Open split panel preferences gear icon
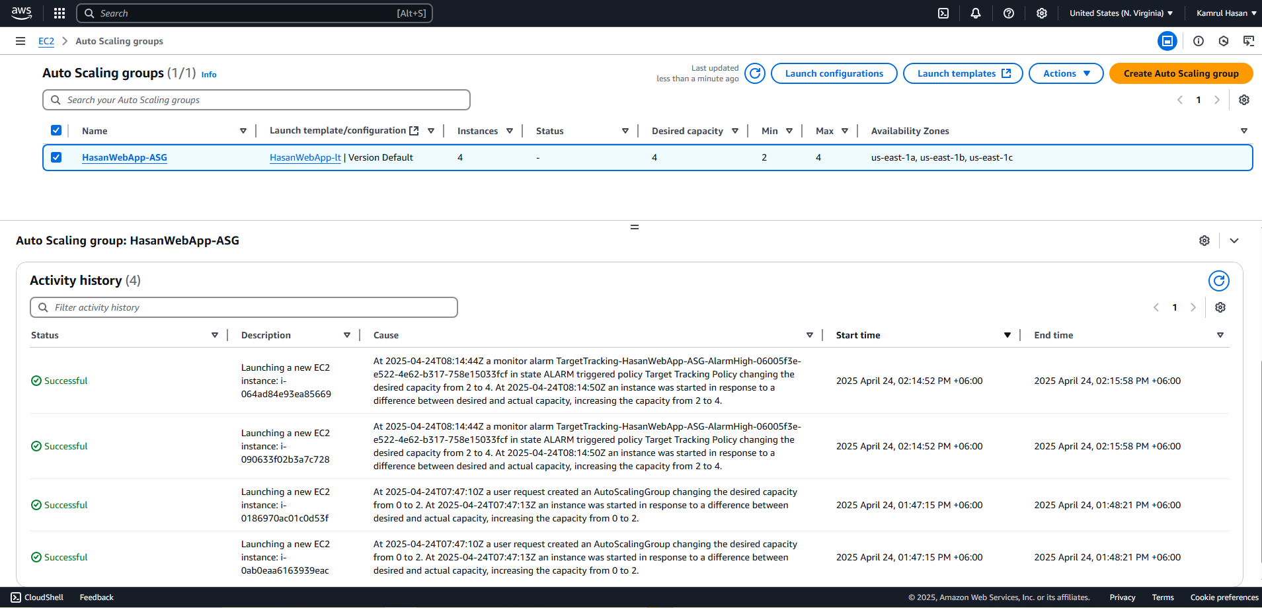 pyautogui.click(x=1204, y=241)
